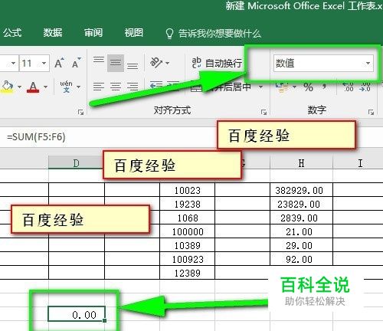Select column D header
Screen dimensions: 383x331
[76, 163]
